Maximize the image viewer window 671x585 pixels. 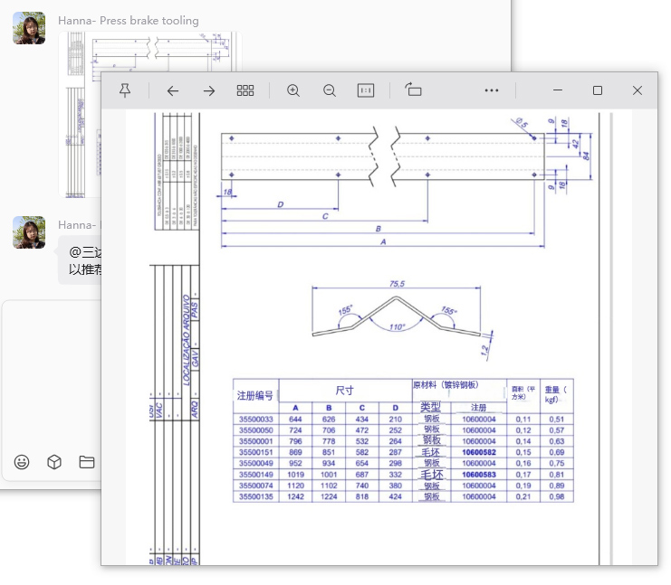tap(598, 90)
